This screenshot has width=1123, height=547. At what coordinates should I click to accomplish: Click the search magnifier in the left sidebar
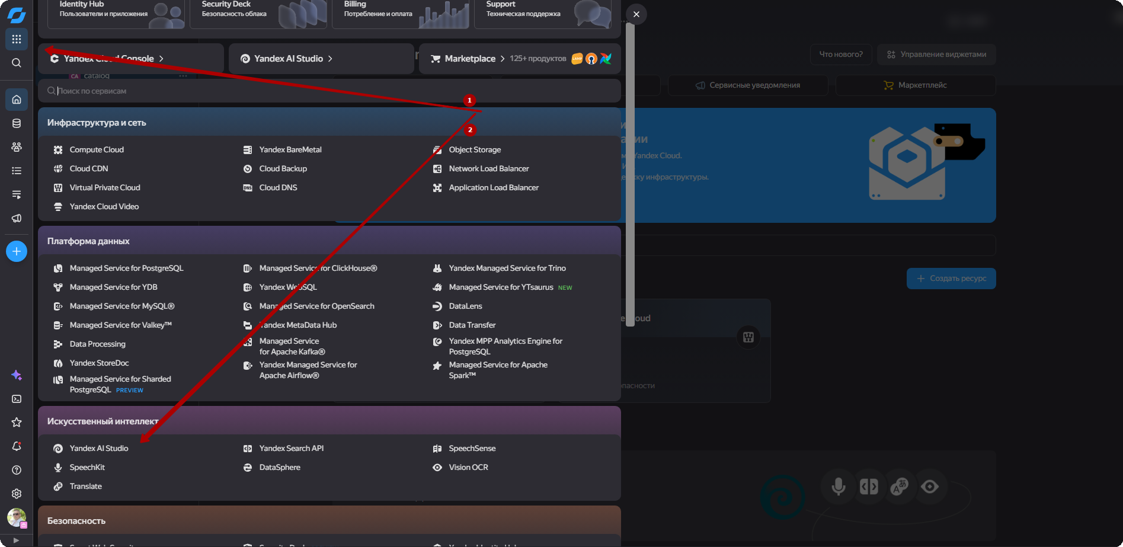[17, 63]
